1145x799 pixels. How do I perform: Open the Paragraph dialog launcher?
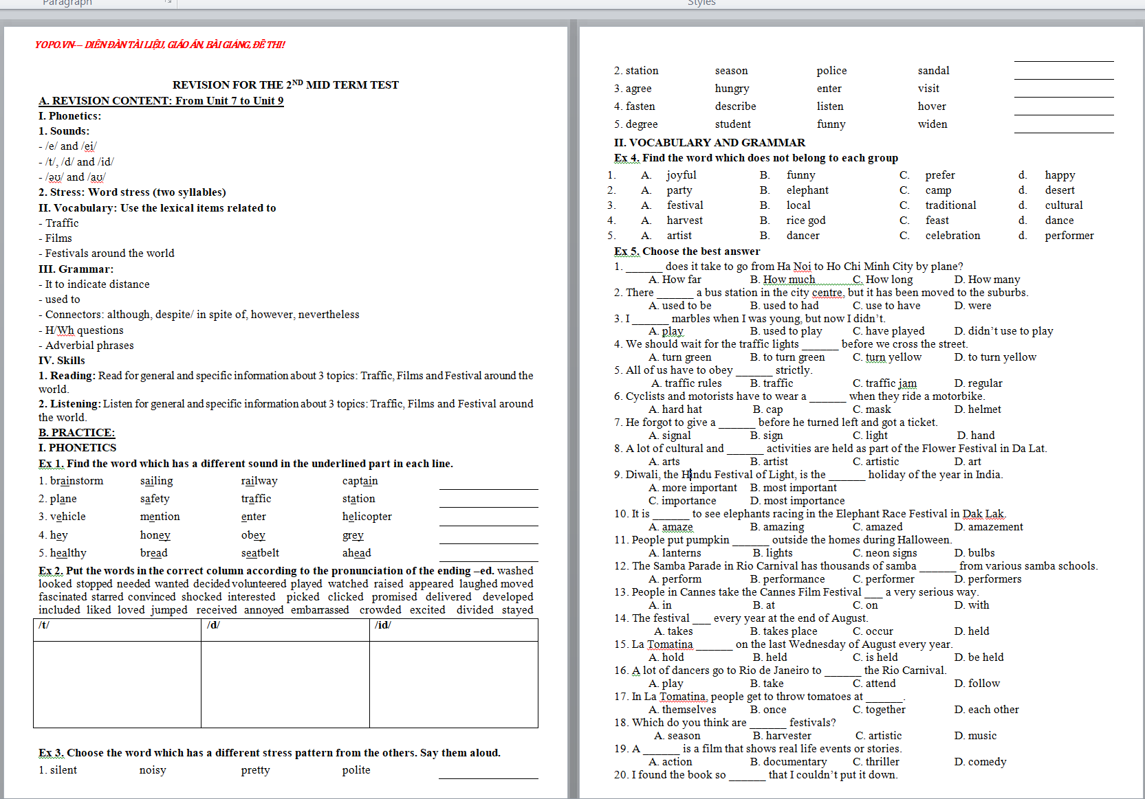coord(168,2)
